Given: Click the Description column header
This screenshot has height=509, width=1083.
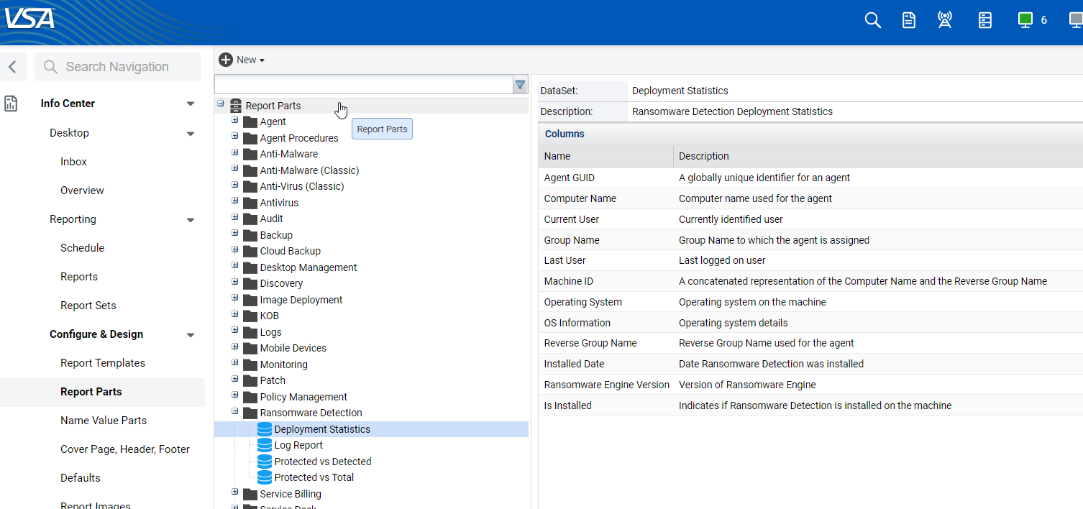Looking at the screenshot, I should [878, 156].
